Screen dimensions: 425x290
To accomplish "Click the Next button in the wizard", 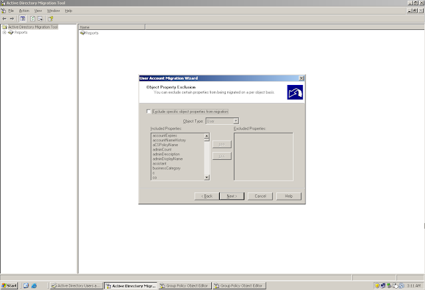I will [232, 196].
